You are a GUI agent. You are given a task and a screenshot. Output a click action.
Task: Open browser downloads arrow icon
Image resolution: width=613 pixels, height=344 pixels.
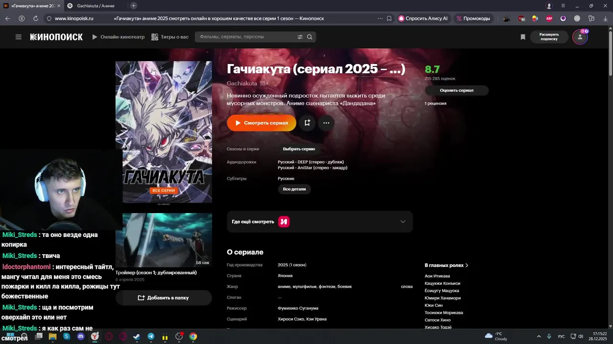pyautogui.click(x=605, y=18)
